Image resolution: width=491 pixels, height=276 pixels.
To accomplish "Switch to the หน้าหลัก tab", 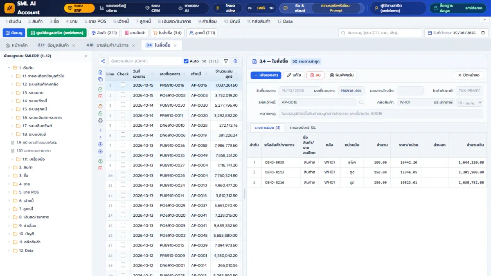I will 17,45.
